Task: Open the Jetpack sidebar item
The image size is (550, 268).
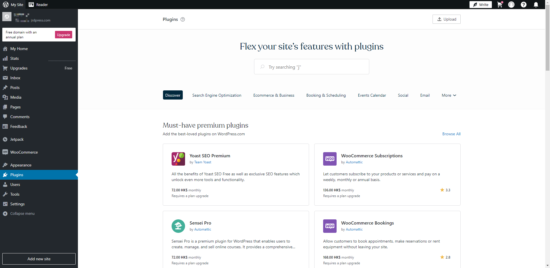Action: point(17,139)
